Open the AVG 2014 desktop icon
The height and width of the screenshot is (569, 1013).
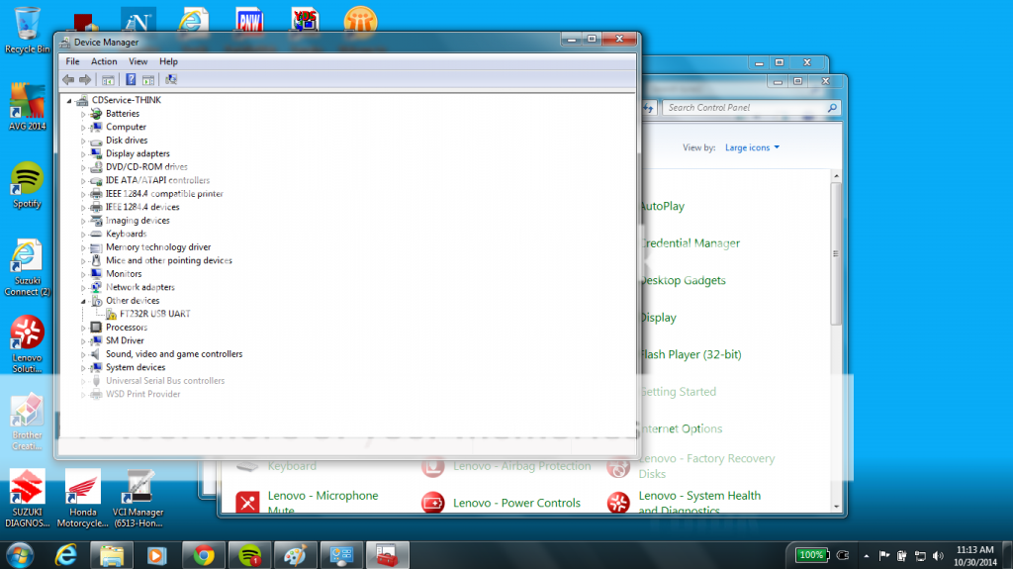point(27,106)
